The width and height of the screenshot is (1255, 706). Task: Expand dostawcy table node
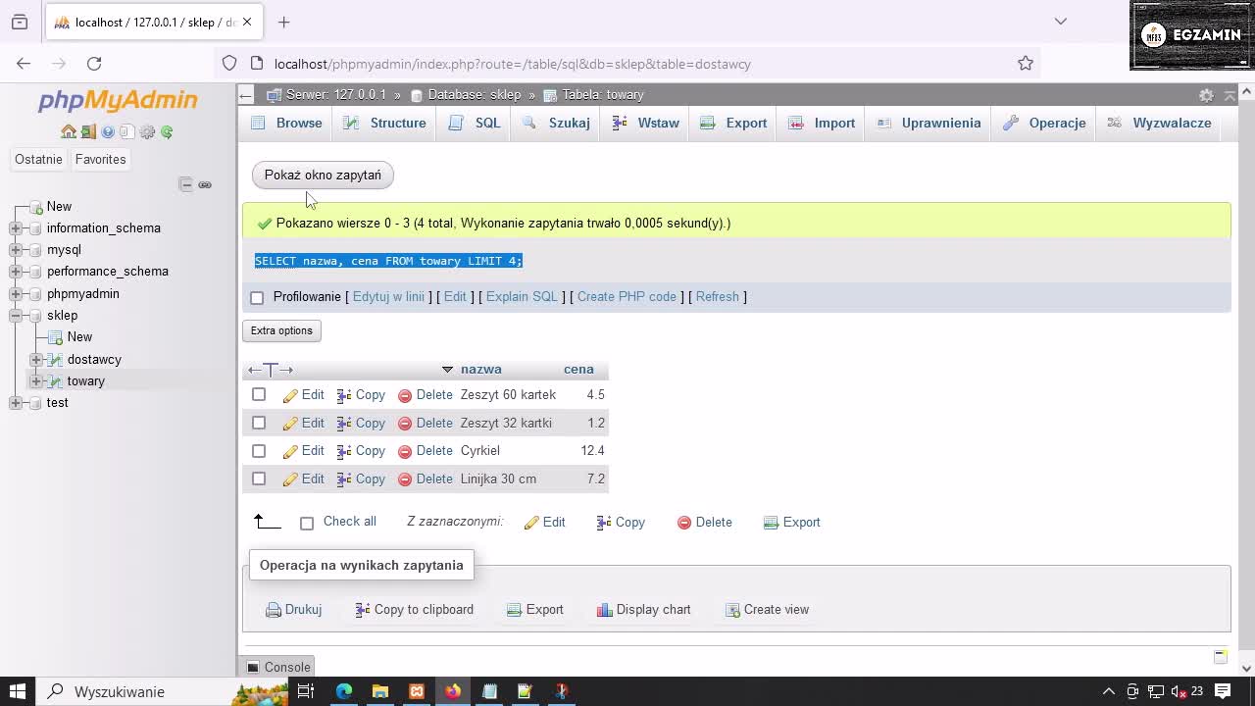pos(36,360)
